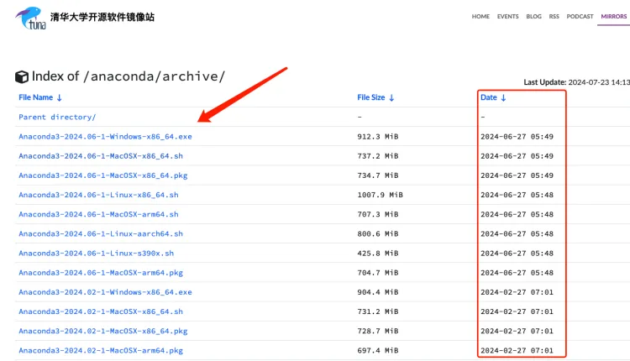Download Anaconda3-2024.02-1-MacOSX-arm64.pkg
Screen dimensions: 630x361
(101, 351)
